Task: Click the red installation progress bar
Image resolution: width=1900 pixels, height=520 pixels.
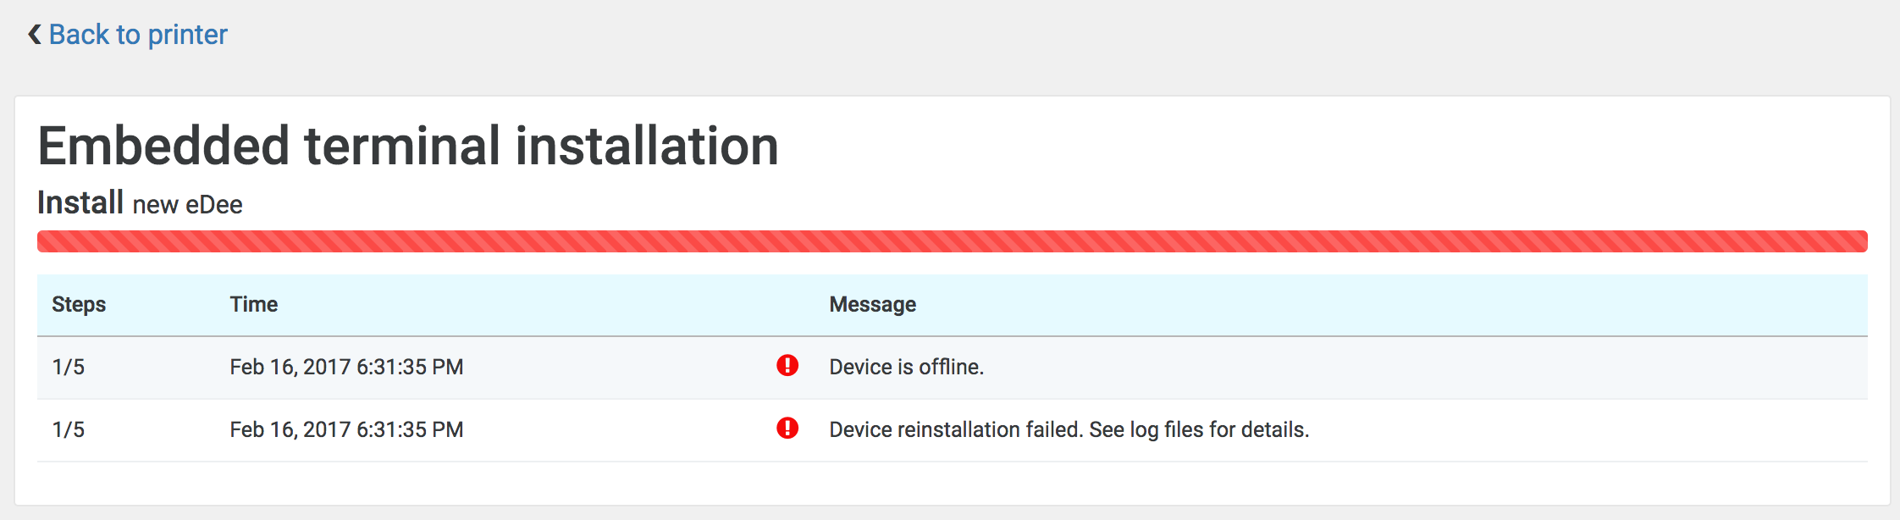Action: tap(952, 241)
